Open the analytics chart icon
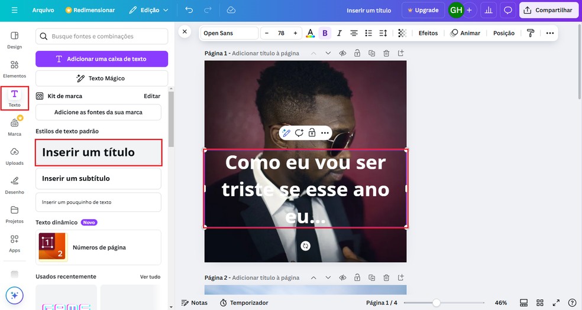The image size is (582, 310). 489,10
